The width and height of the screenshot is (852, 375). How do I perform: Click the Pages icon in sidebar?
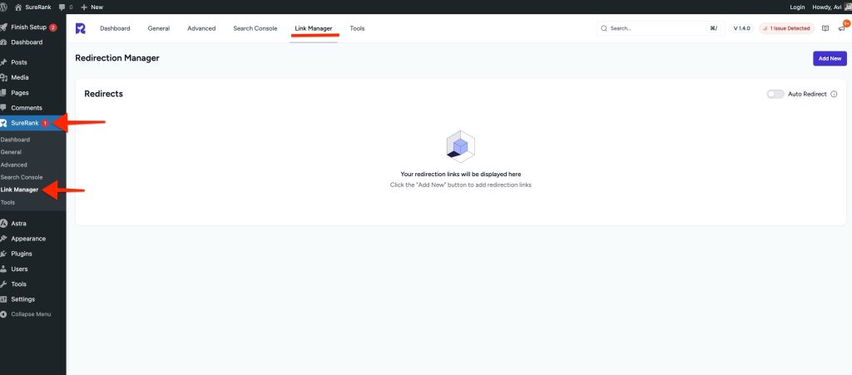(x=3, y=93)
